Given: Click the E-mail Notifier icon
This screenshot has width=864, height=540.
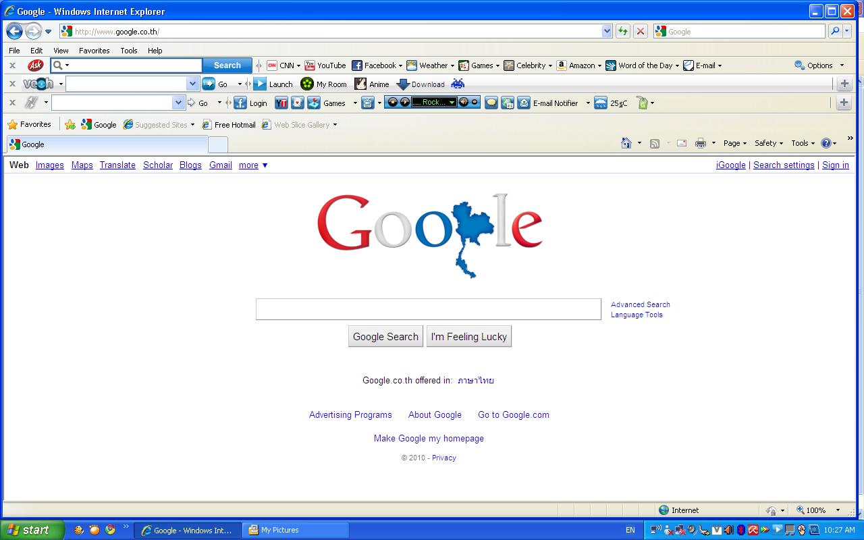Looking at the screenshot, I should [x=524, y=103].
